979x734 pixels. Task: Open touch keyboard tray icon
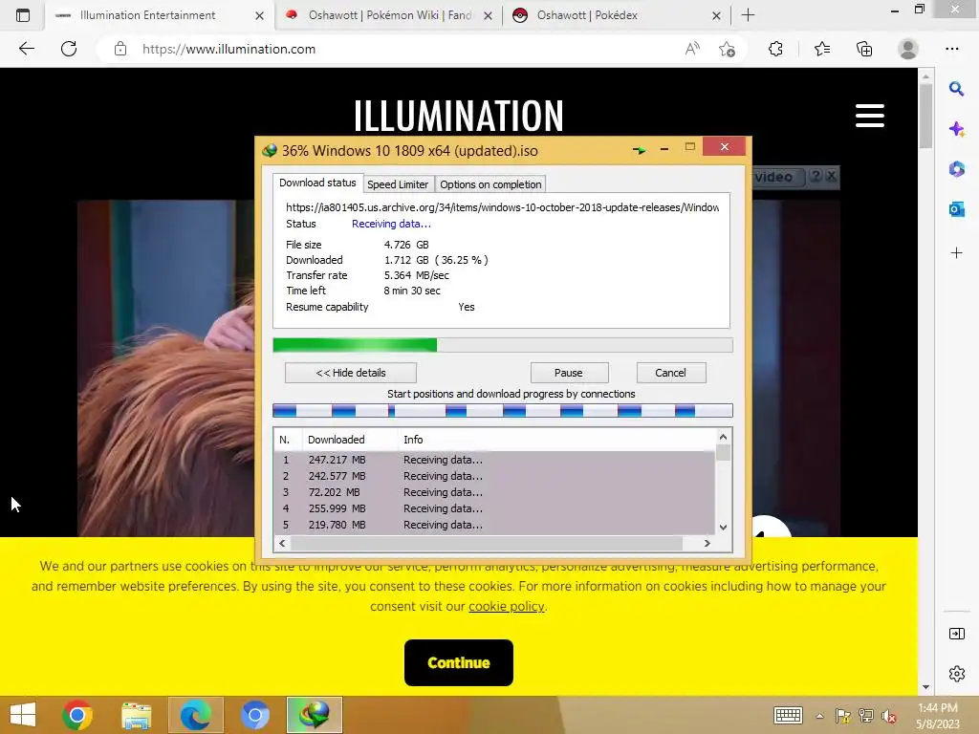point(788,715)
